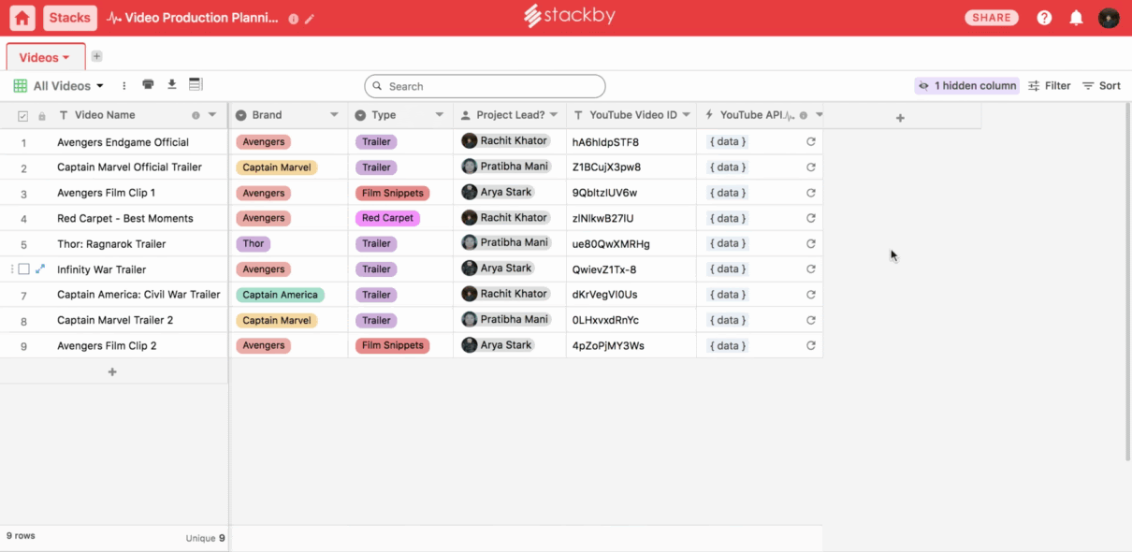Viewport: 1132px width, 552px height.
Task: Open the Stacks button
Action: point(70,18)
